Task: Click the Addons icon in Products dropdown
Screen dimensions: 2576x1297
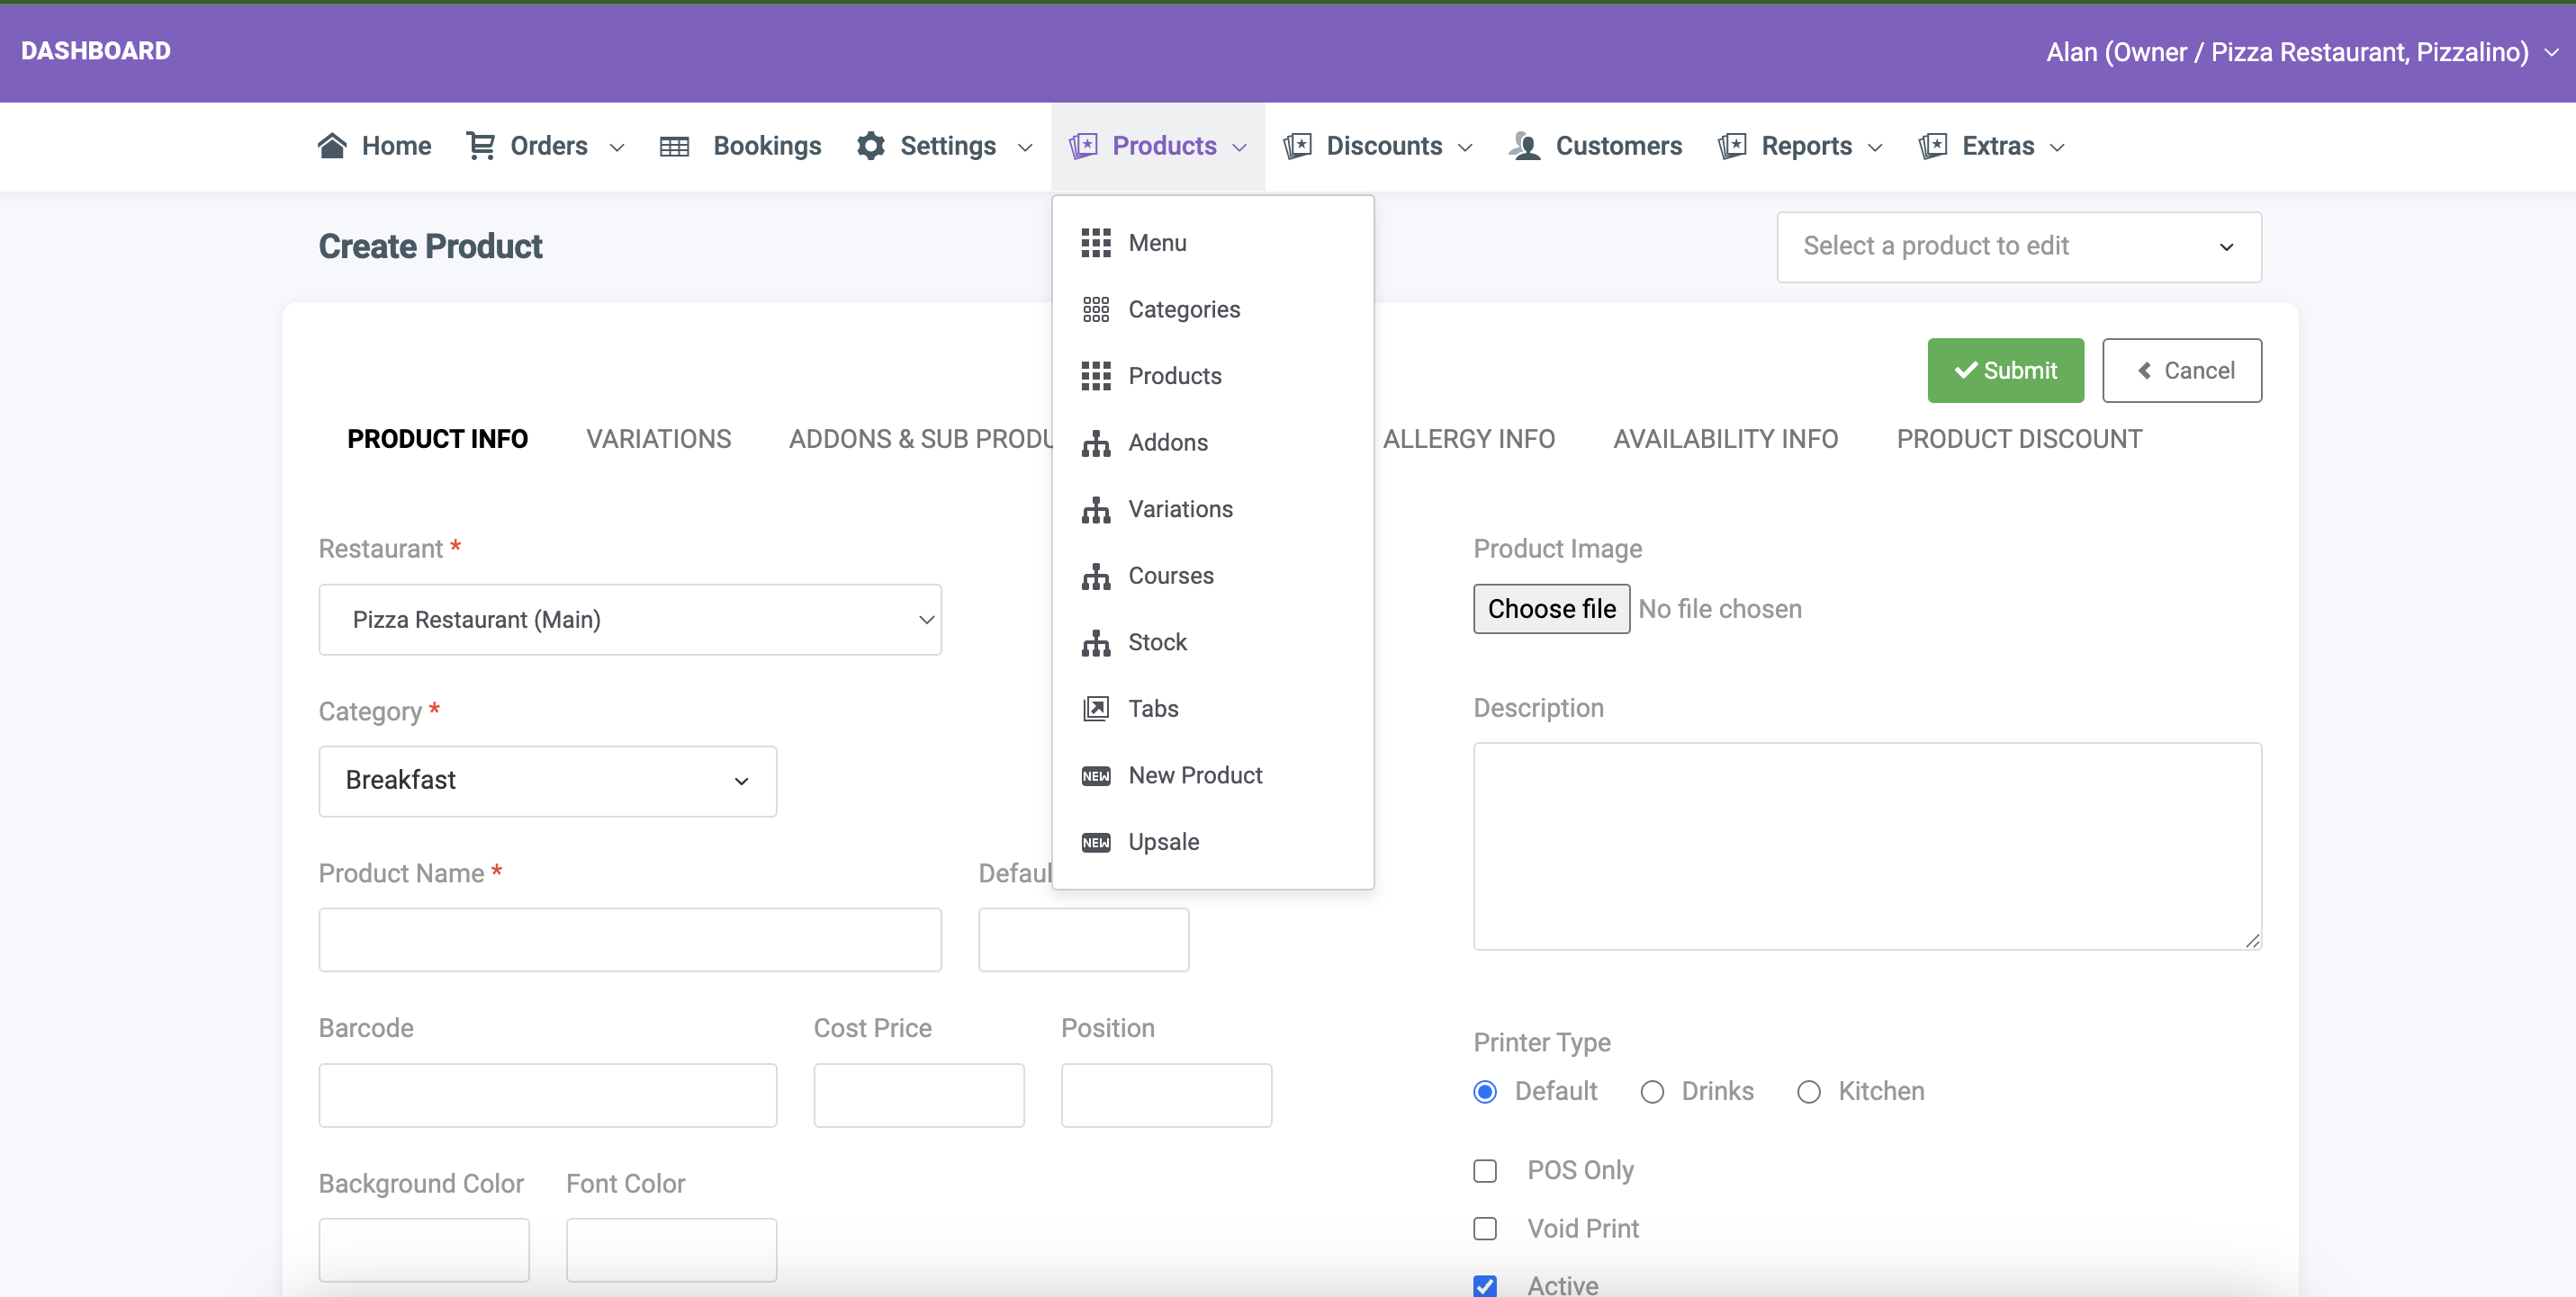Action: [x=1095, y=442]
